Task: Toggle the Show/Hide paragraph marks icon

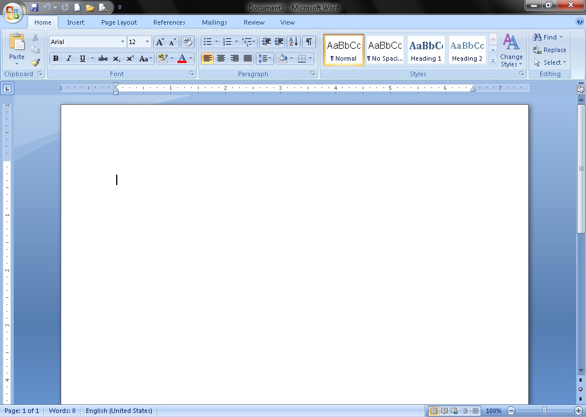Action: coord(308,42)
